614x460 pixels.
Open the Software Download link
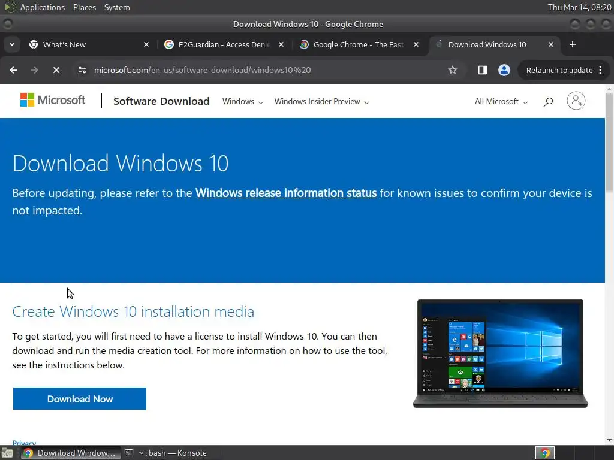coord(161,101)
